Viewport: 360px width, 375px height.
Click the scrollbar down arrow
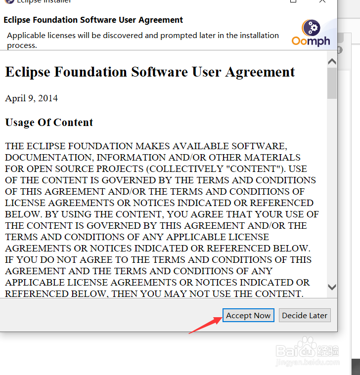(332, 287)
